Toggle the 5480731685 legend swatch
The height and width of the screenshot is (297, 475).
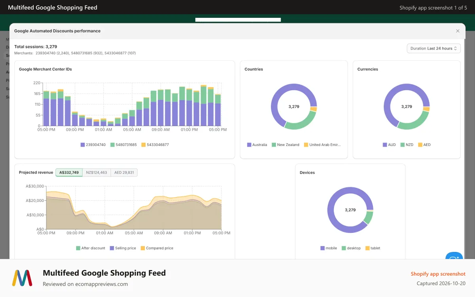click(x=112, y=145)
